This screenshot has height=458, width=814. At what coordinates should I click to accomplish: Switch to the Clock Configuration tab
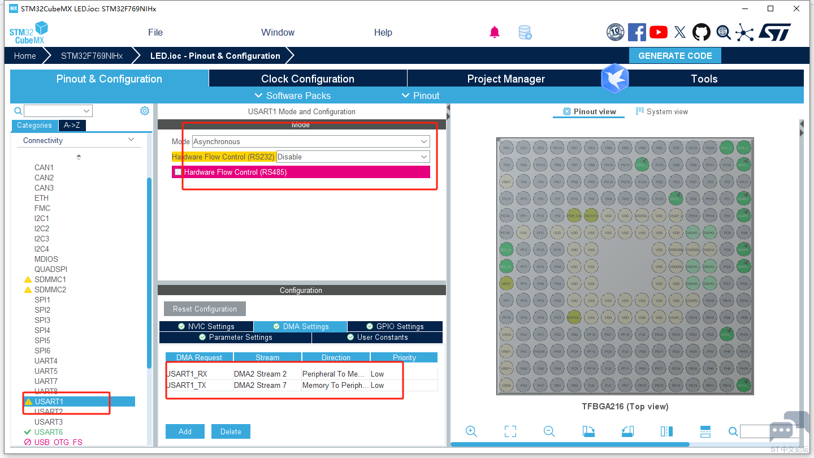[308, 79]
